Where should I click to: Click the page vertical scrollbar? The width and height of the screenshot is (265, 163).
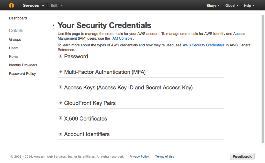click(x=263, y=78)
